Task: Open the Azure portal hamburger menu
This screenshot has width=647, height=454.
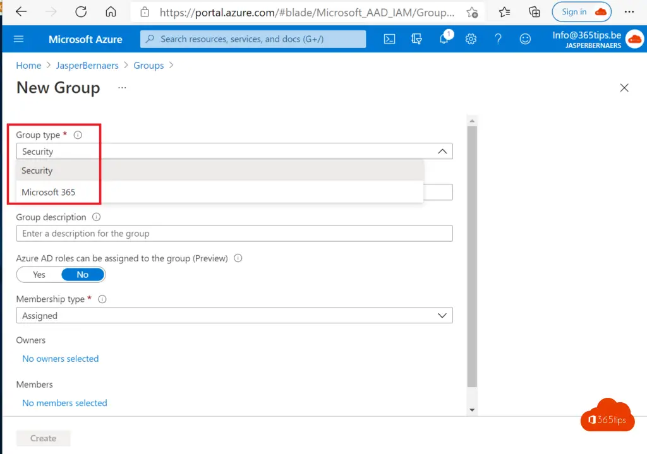Action: [18, 39]
